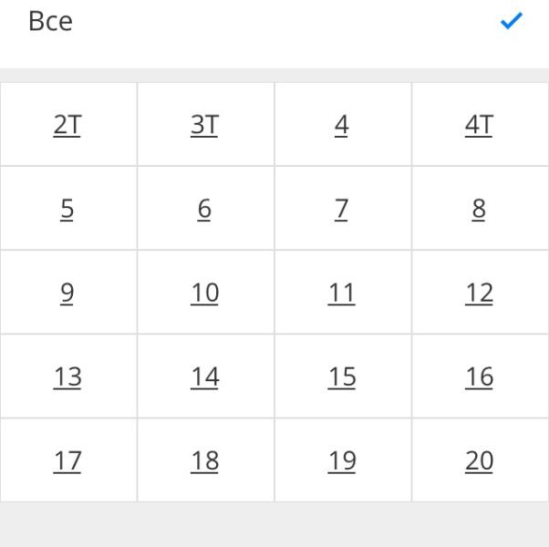The image size is (549, 547).
Task: Select the "Все" option
Action: coord(51,22)
